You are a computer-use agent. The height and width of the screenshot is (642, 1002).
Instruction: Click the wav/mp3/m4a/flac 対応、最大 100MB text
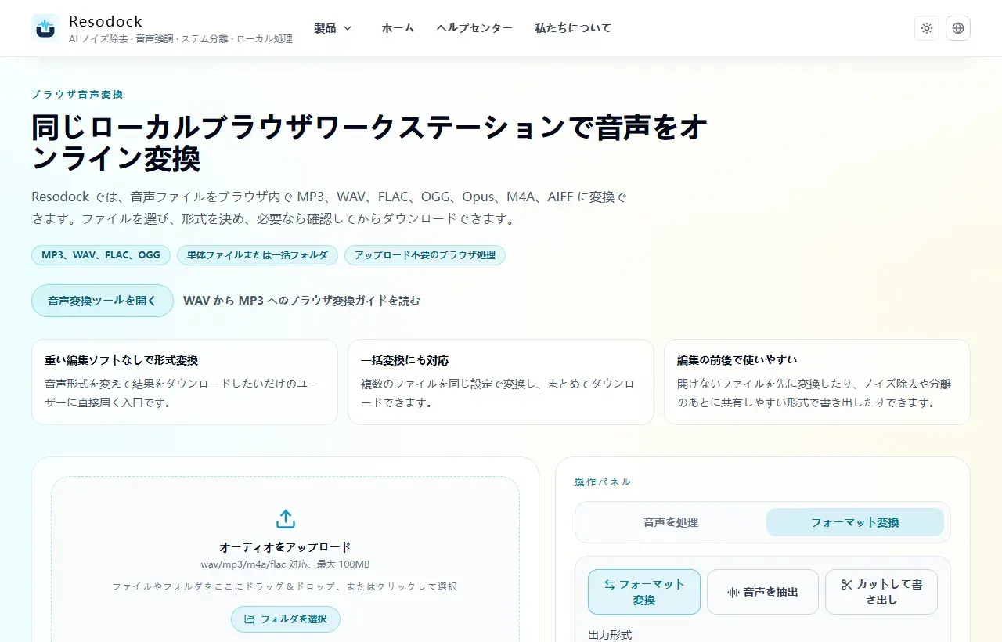286,564
